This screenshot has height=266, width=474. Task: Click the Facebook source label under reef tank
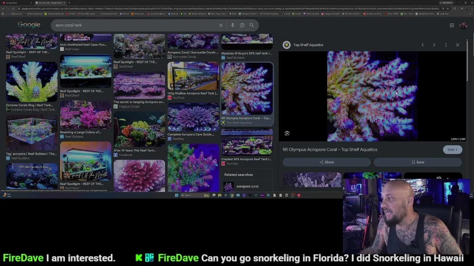(x=126, y=155)
